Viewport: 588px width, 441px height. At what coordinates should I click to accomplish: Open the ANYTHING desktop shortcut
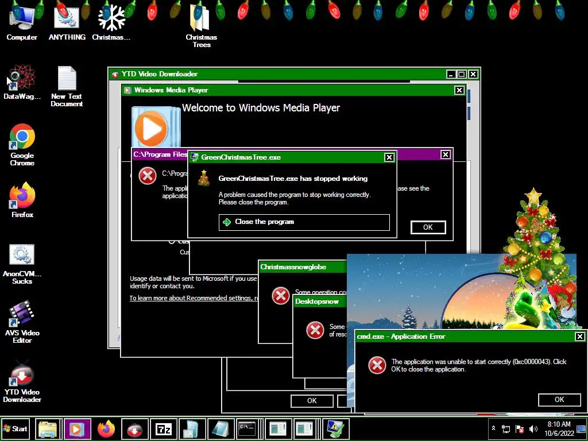pyautogui.click(x=67, y=22)
